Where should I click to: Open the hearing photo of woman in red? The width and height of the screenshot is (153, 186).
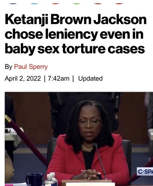click(x=79, y=139)
